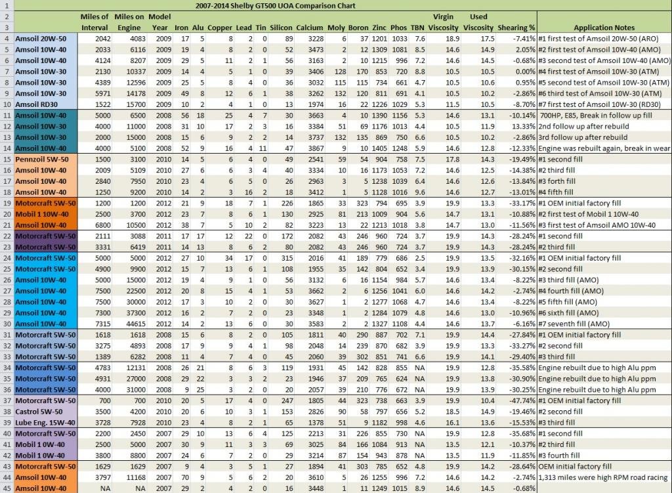Click the miles on engine value '12596'
672x493 pixels.
136,82
